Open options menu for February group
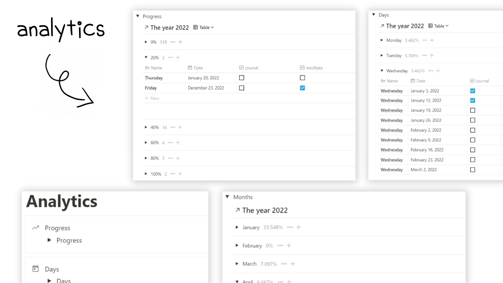Viewport: 503px width, 283px height. point(280,245)
